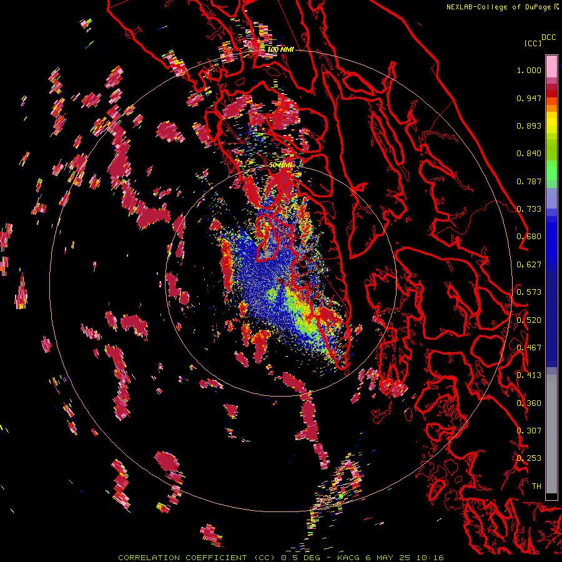Click the [CC] units label
Viewport: 562px width, 562px height.
(533, 43)
